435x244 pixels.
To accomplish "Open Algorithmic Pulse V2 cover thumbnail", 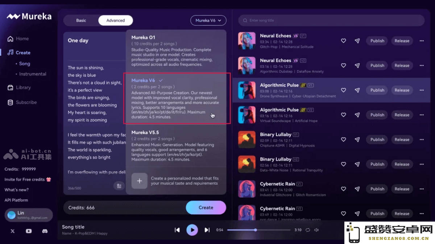I will (x=247, y=115).
